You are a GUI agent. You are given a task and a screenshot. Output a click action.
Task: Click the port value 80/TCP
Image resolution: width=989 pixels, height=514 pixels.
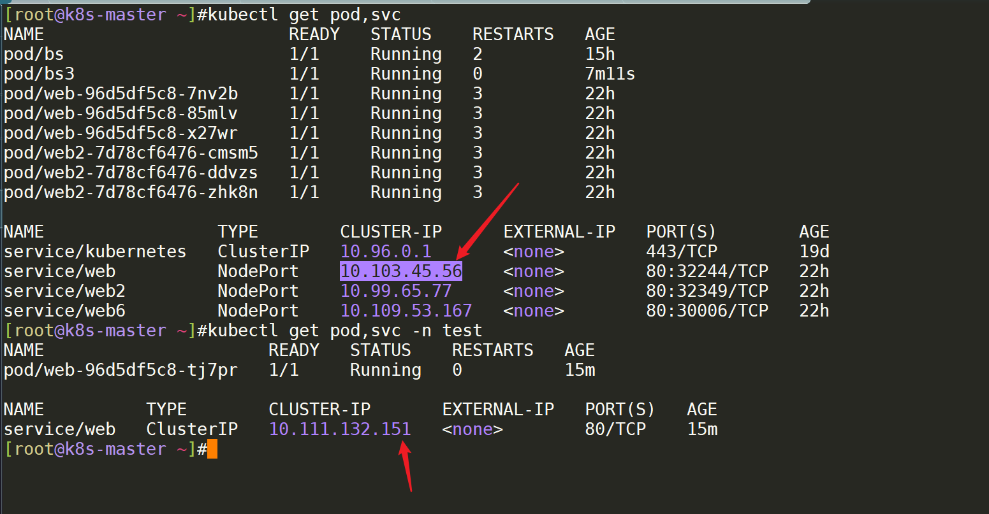tap(615, 429)
